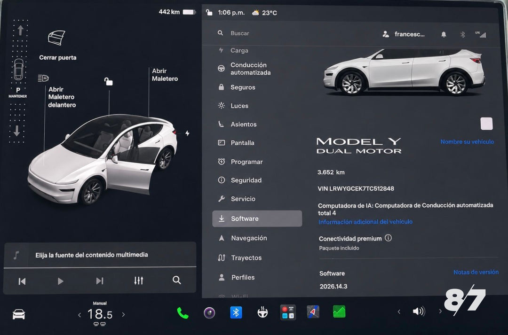This screenshot has height=335, width=508.
Task: Open the rear trunk via Abrir Maletero
Action: (165, 75)
